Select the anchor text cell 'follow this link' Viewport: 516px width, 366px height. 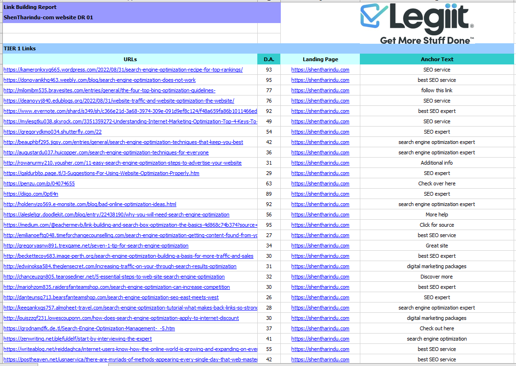pos(437,90)
